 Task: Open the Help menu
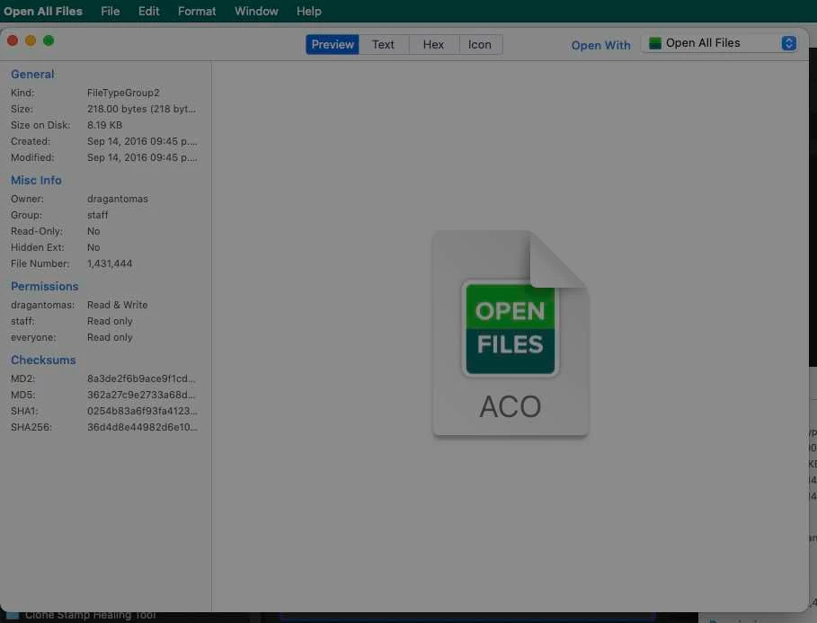click(308, 11)
